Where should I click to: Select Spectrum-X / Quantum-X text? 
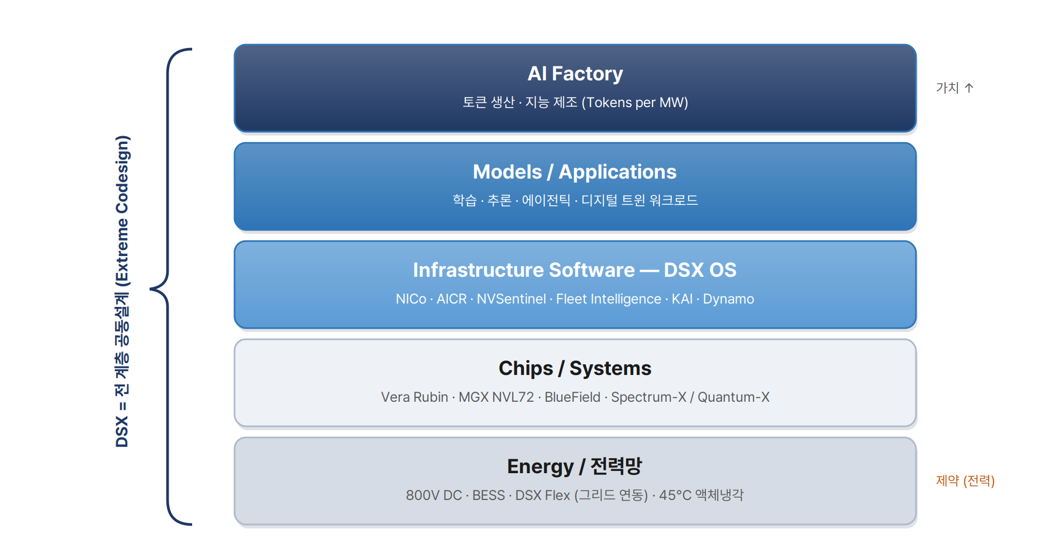click(x=690, y=397)
